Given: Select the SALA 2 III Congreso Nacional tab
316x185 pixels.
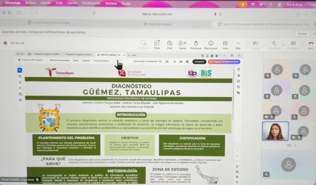Looking at the screenshot, I should [x=264, y=24].
